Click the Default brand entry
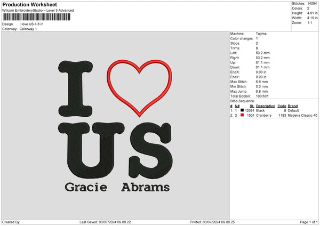The height and width of the screenshot is (226, 320). [293, 110]
